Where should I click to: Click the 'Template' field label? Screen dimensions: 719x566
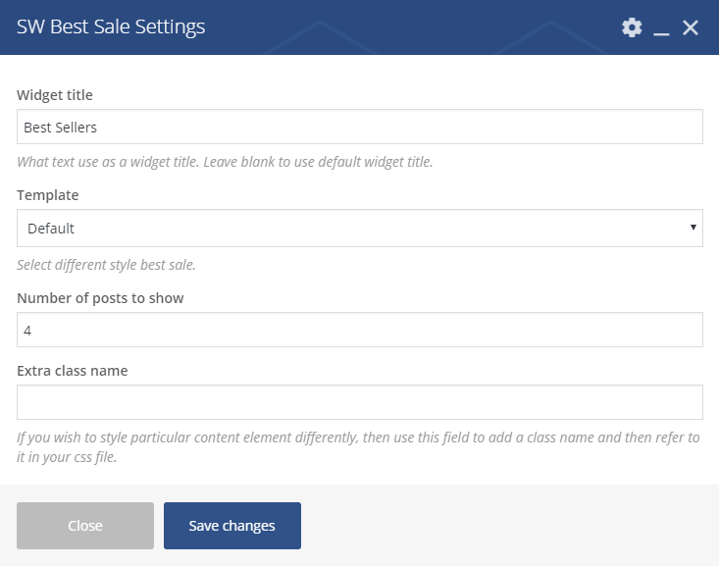tap(48, 195)
